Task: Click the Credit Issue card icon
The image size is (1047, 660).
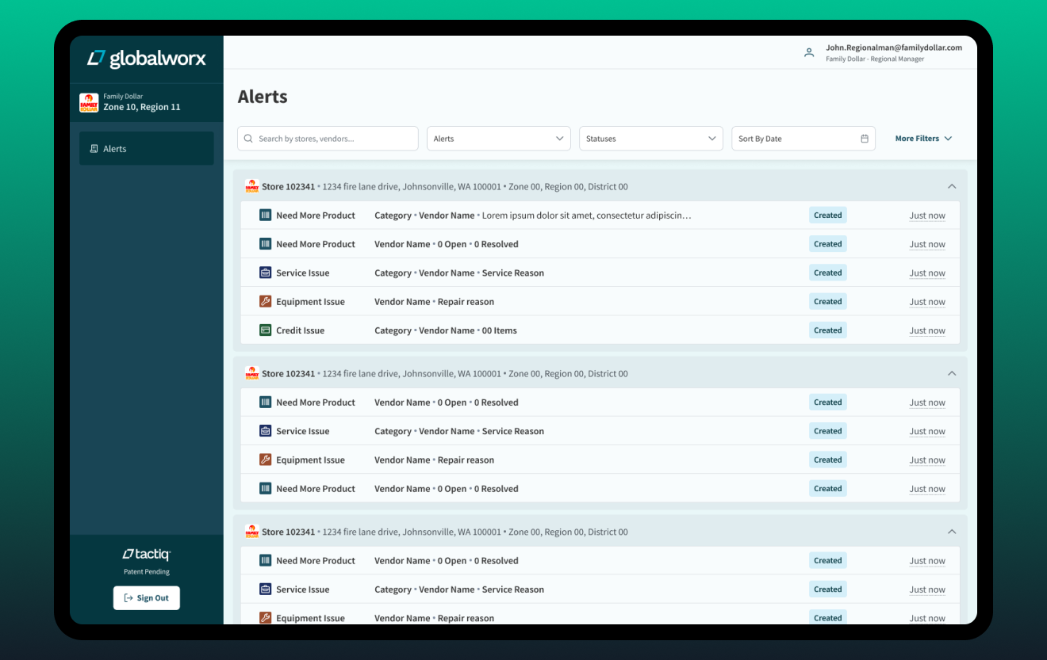Action: pos(266,330)
